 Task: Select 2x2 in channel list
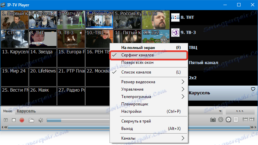[223, 78]
